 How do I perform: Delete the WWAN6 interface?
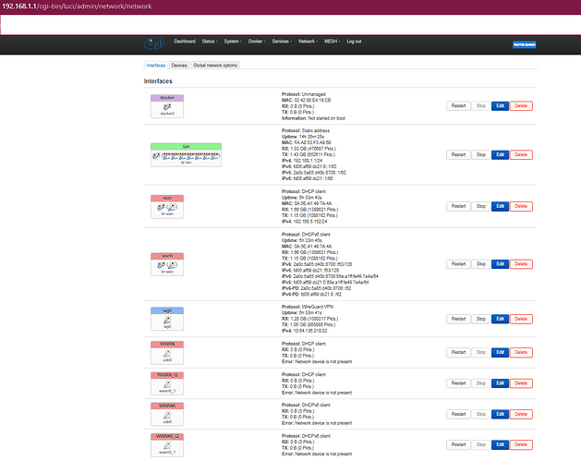point(521,414)
